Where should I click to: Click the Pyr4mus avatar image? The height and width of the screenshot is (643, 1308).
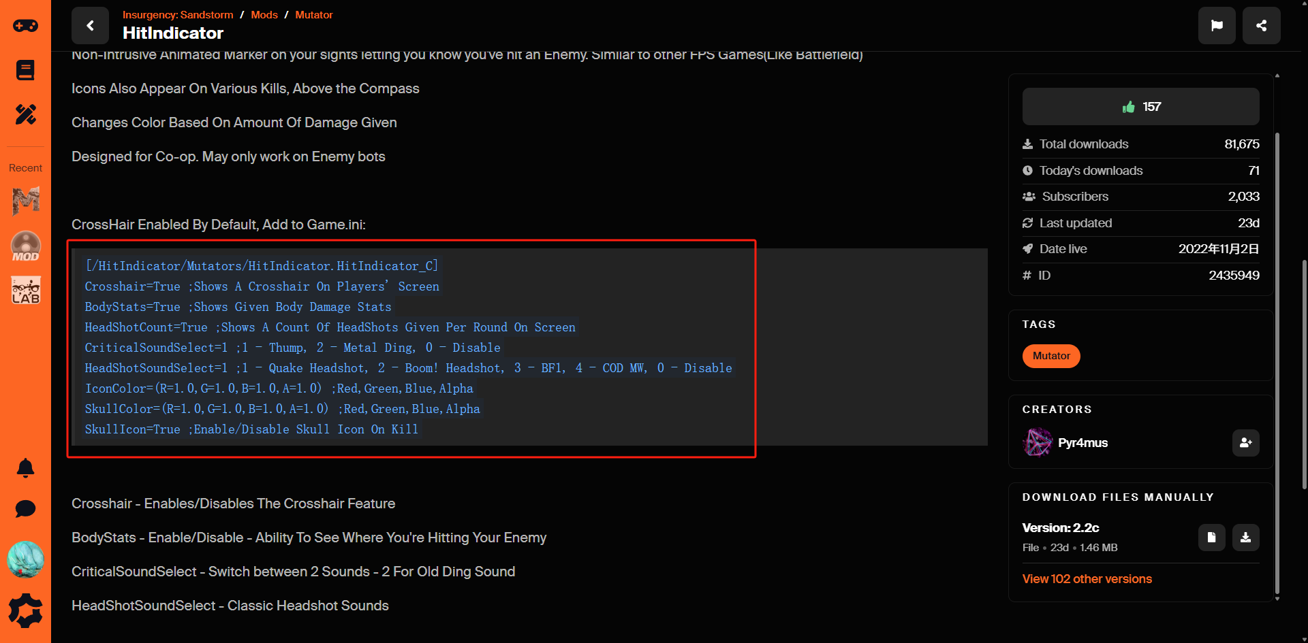(x=1038, y=442)
